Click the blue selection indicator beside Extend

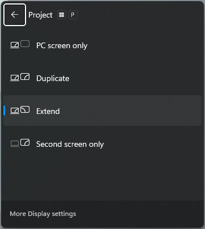[4, 111]
